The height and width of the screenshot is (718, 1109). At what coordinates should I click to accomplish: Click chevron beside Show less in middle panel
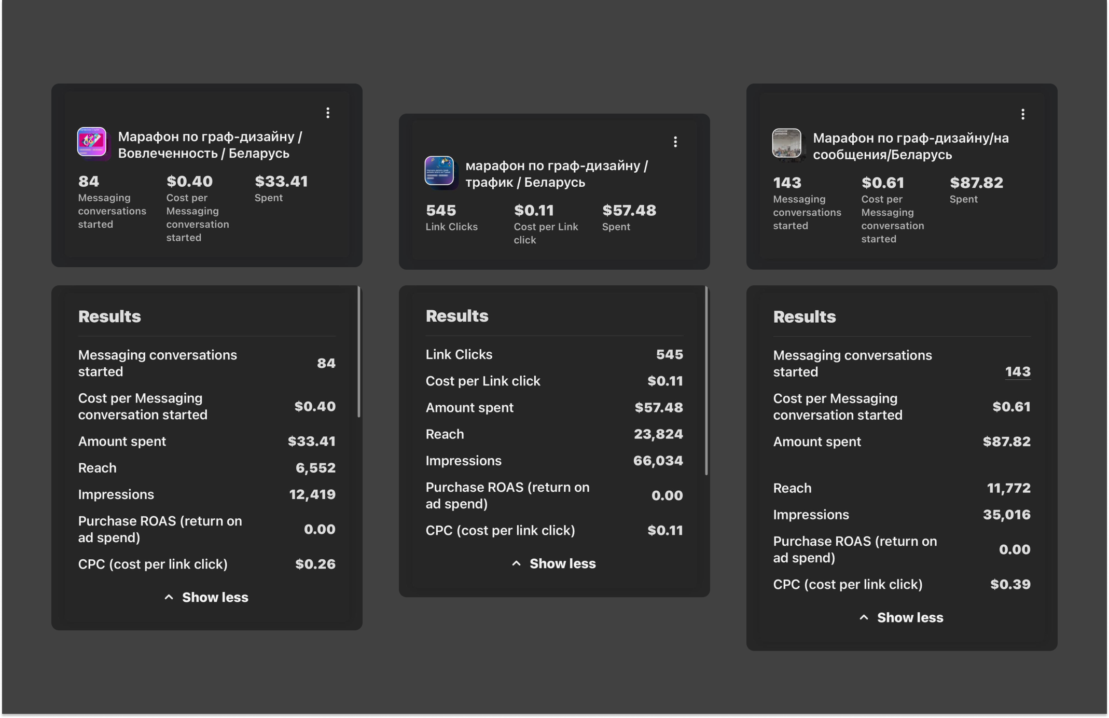(x=516, y=564)
